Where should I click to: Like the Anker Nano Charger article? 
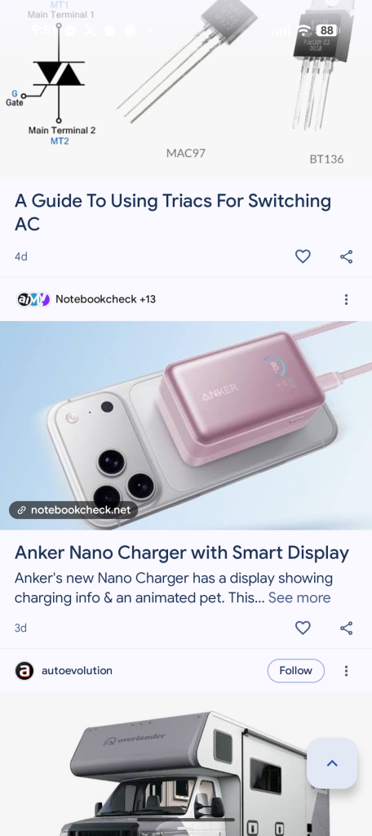pyautogui.click(x=303, y=628)
